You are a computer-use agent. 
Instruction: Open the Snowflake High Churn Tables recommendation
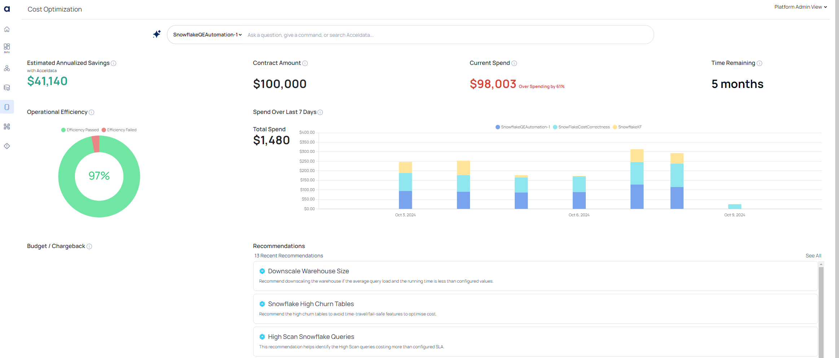coord(535,309)
